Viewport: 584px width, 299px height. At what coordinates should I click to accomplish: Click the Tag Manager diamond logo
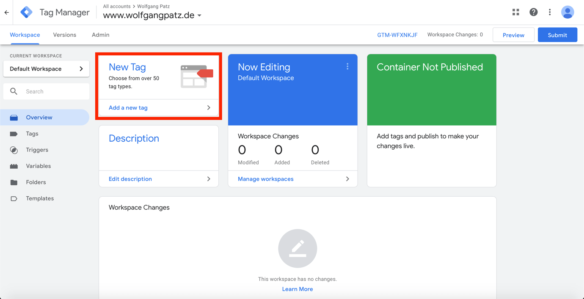26,12
